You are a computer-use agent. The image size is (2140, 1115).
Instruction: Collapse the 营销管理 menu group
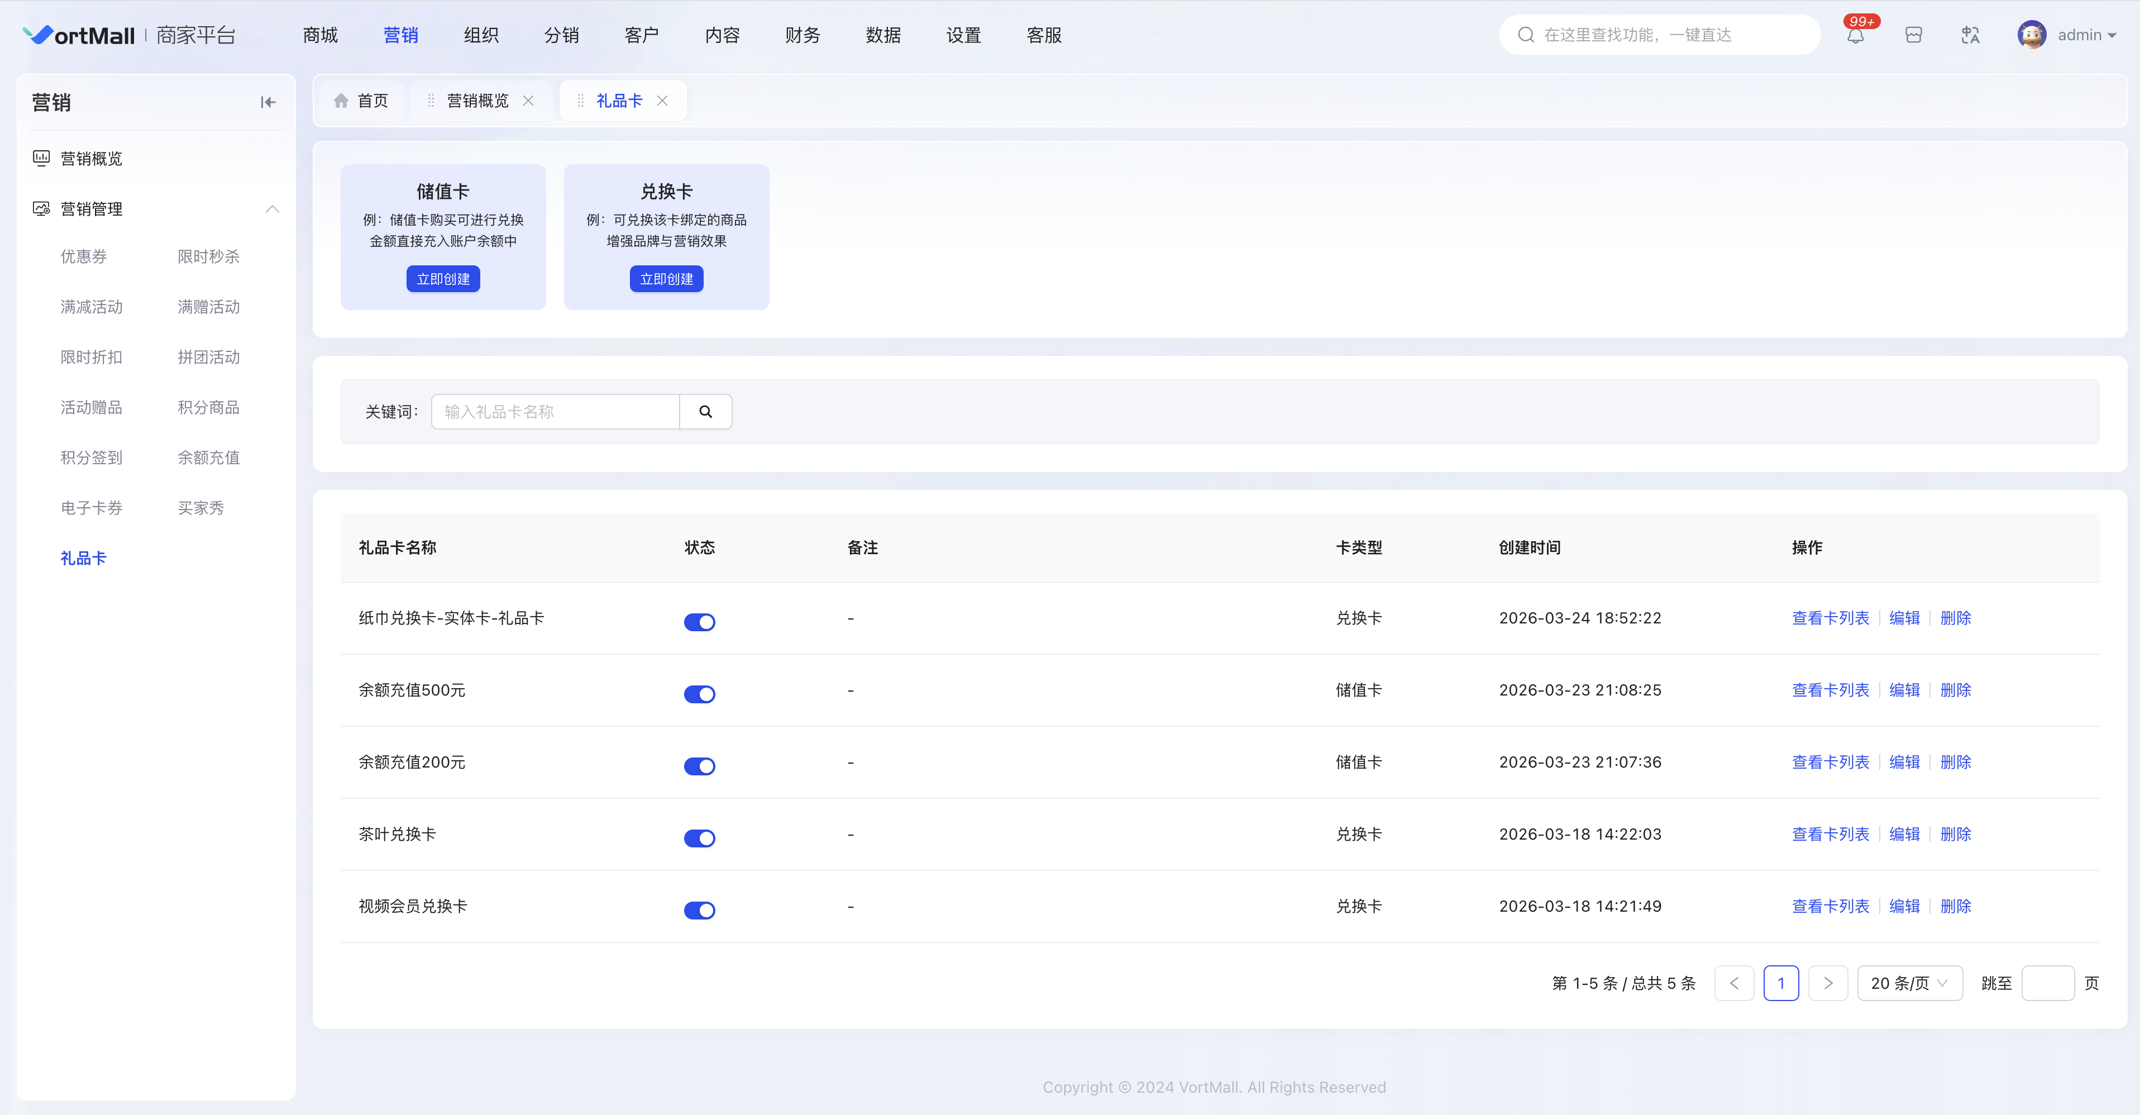point(271,208)
